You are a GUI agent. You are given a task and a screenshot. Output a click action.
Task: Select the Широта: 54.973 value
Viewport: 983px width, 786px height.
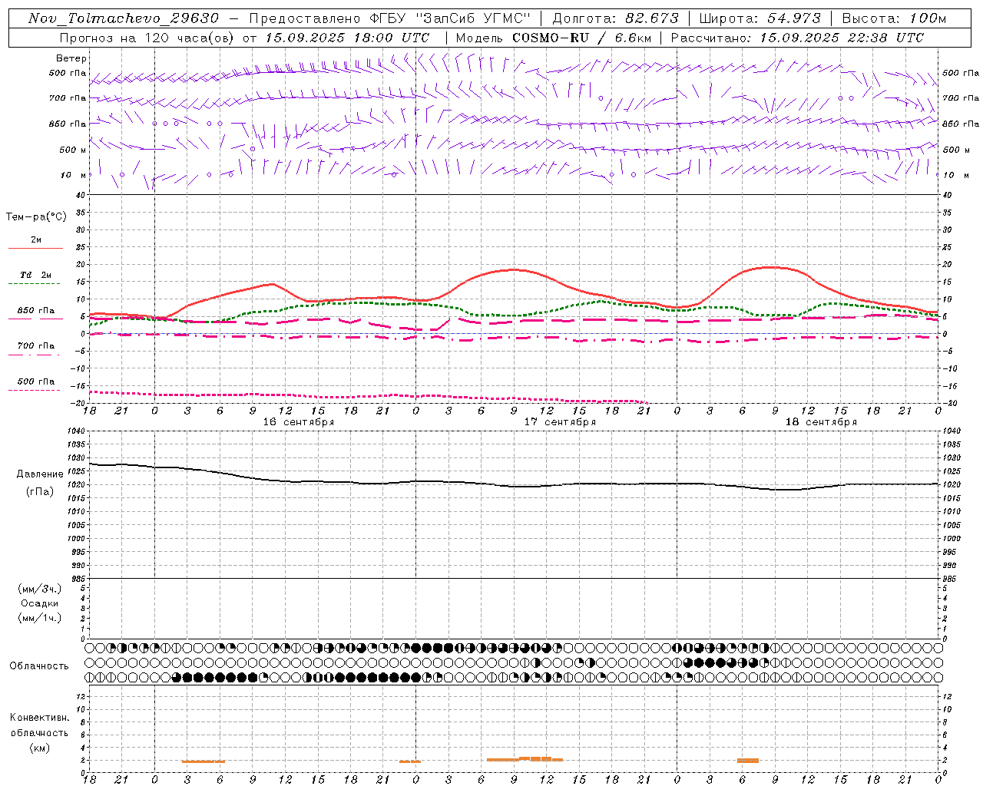[760, 18]
